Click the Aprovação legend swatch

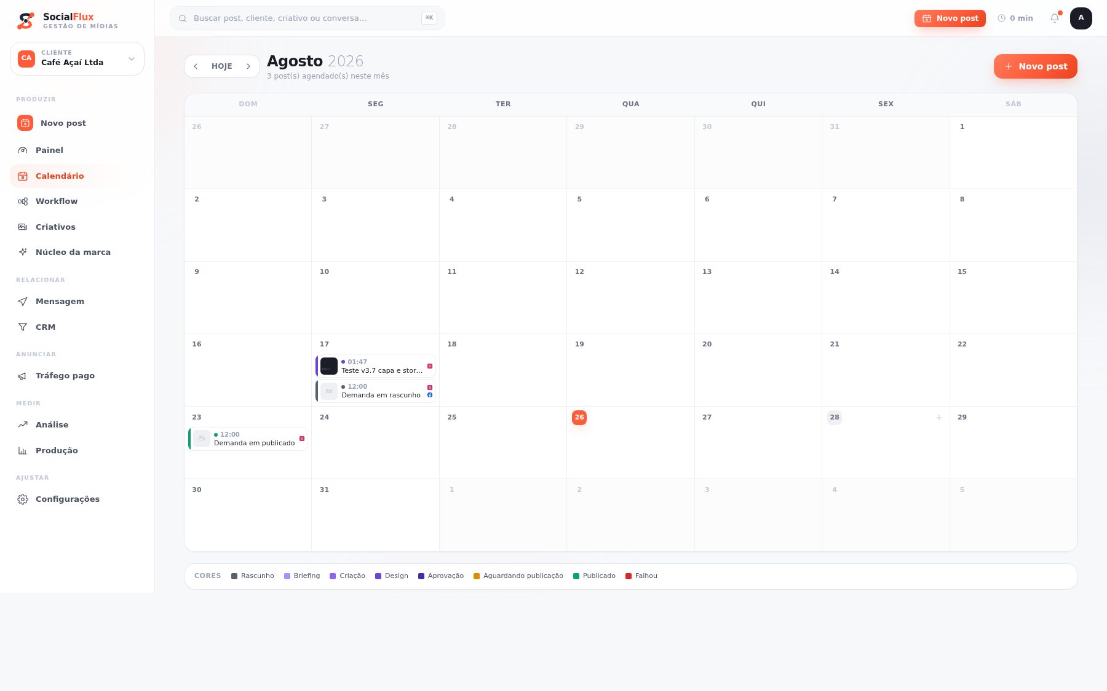421,576
